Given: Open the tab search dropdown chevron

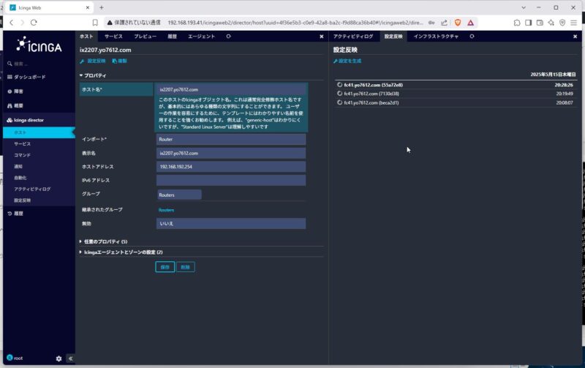Looking at the screenshot, I should point(524,7).
